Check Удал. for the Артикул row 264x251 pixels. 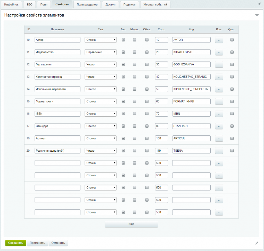pyautogui.click(x=232, y=138)
